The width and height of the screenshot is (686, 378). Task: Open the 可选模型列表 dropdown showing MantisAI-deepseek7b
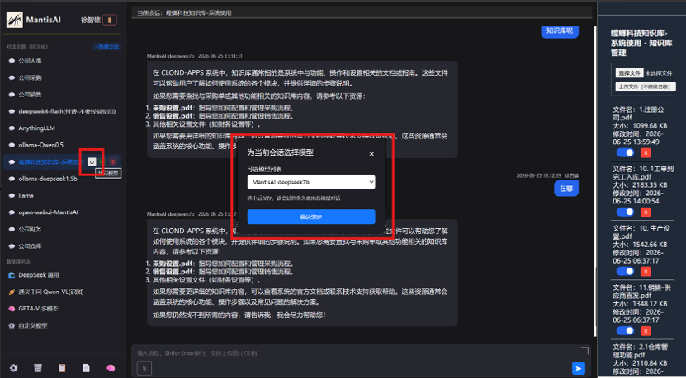(311, 182)
